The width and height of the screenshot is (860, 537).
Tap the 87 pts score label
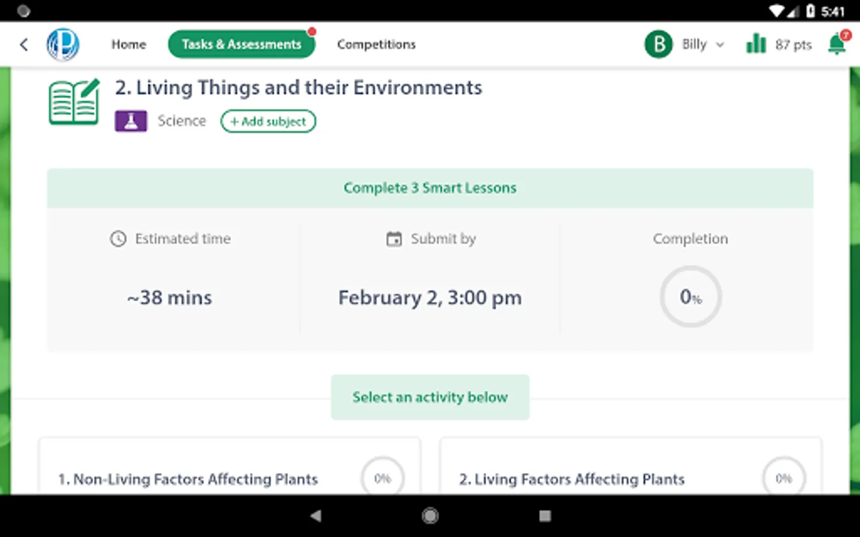click(x=793, y=45)
